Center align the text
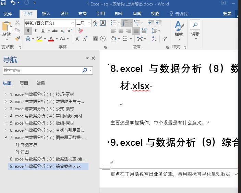The image size is (241, 193). [x=121, y=31]
